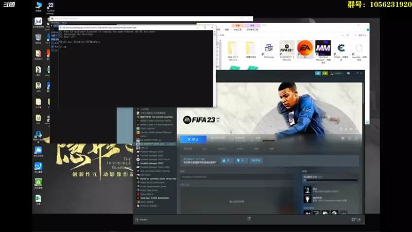Show more locked achievements via the ellipsis tile

pos(344,213)
